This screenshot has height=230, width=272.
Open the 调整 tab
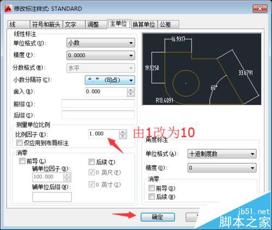(x=96, y=24)
